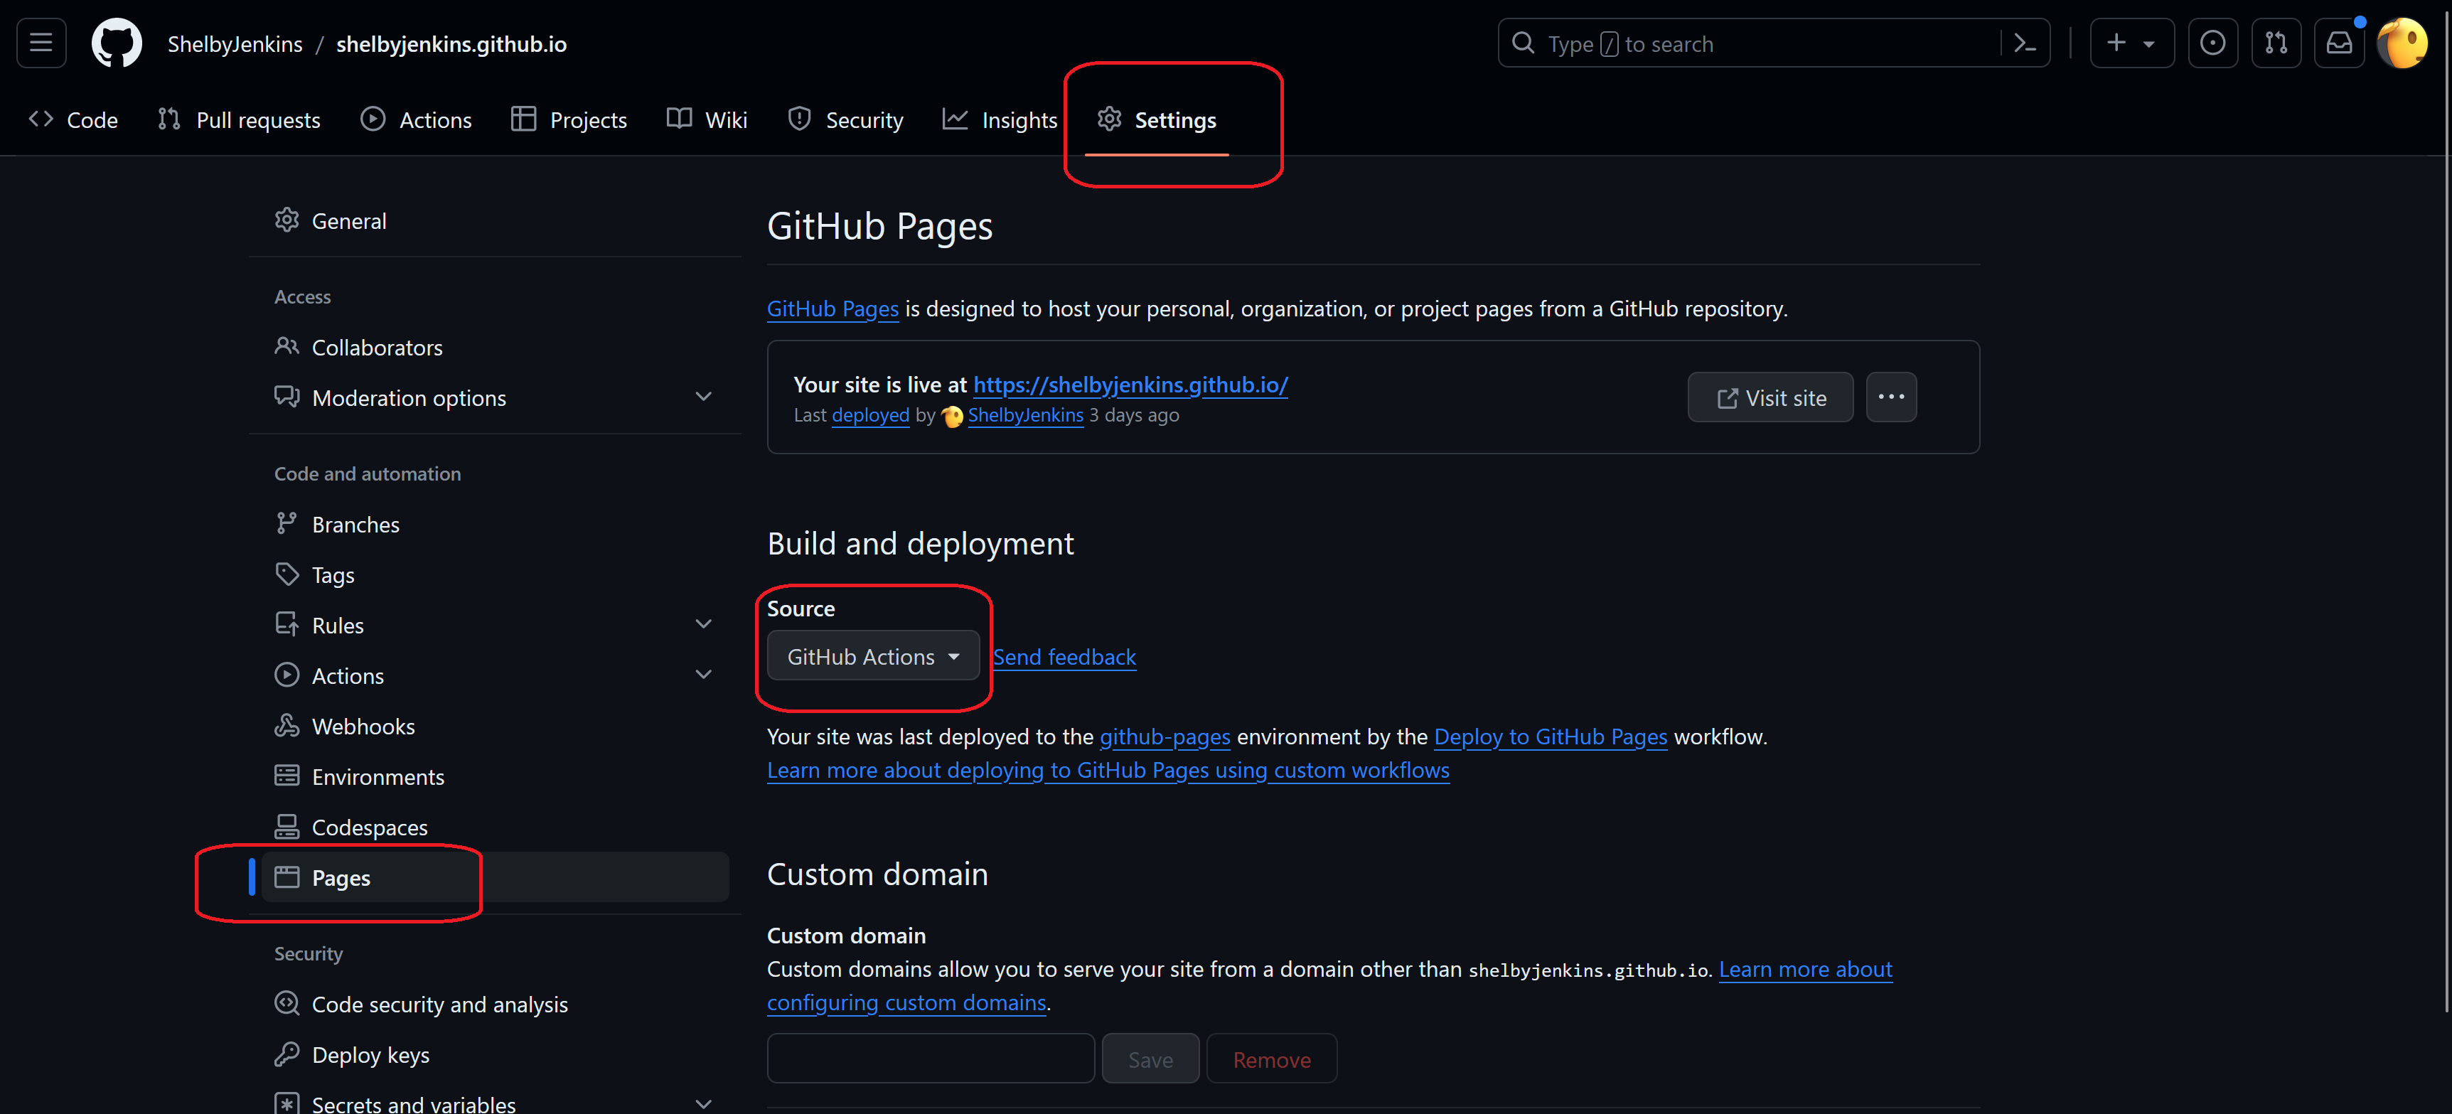Expand the Actions sidebar section

(x=702, y=675)
